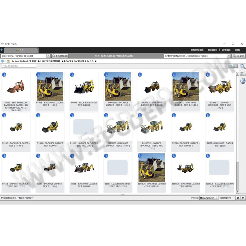Click the Enter Serial Number or Model field
Viewport: 246px width, 246px height.
(24, 56)
